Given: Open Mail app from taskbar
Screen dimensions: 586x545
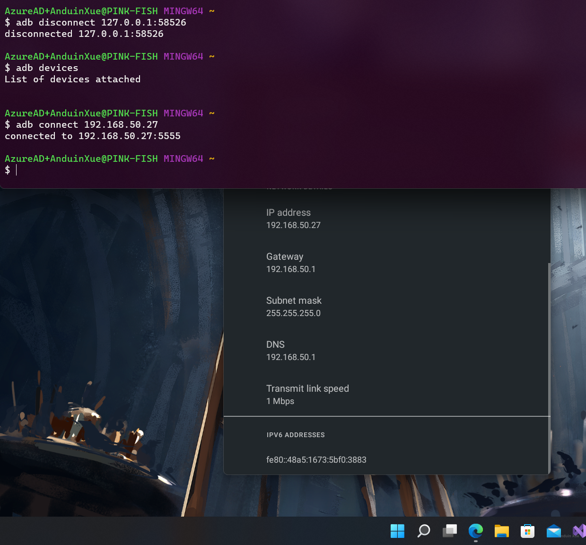Looking at the screenshot, I should coord(553,531).
